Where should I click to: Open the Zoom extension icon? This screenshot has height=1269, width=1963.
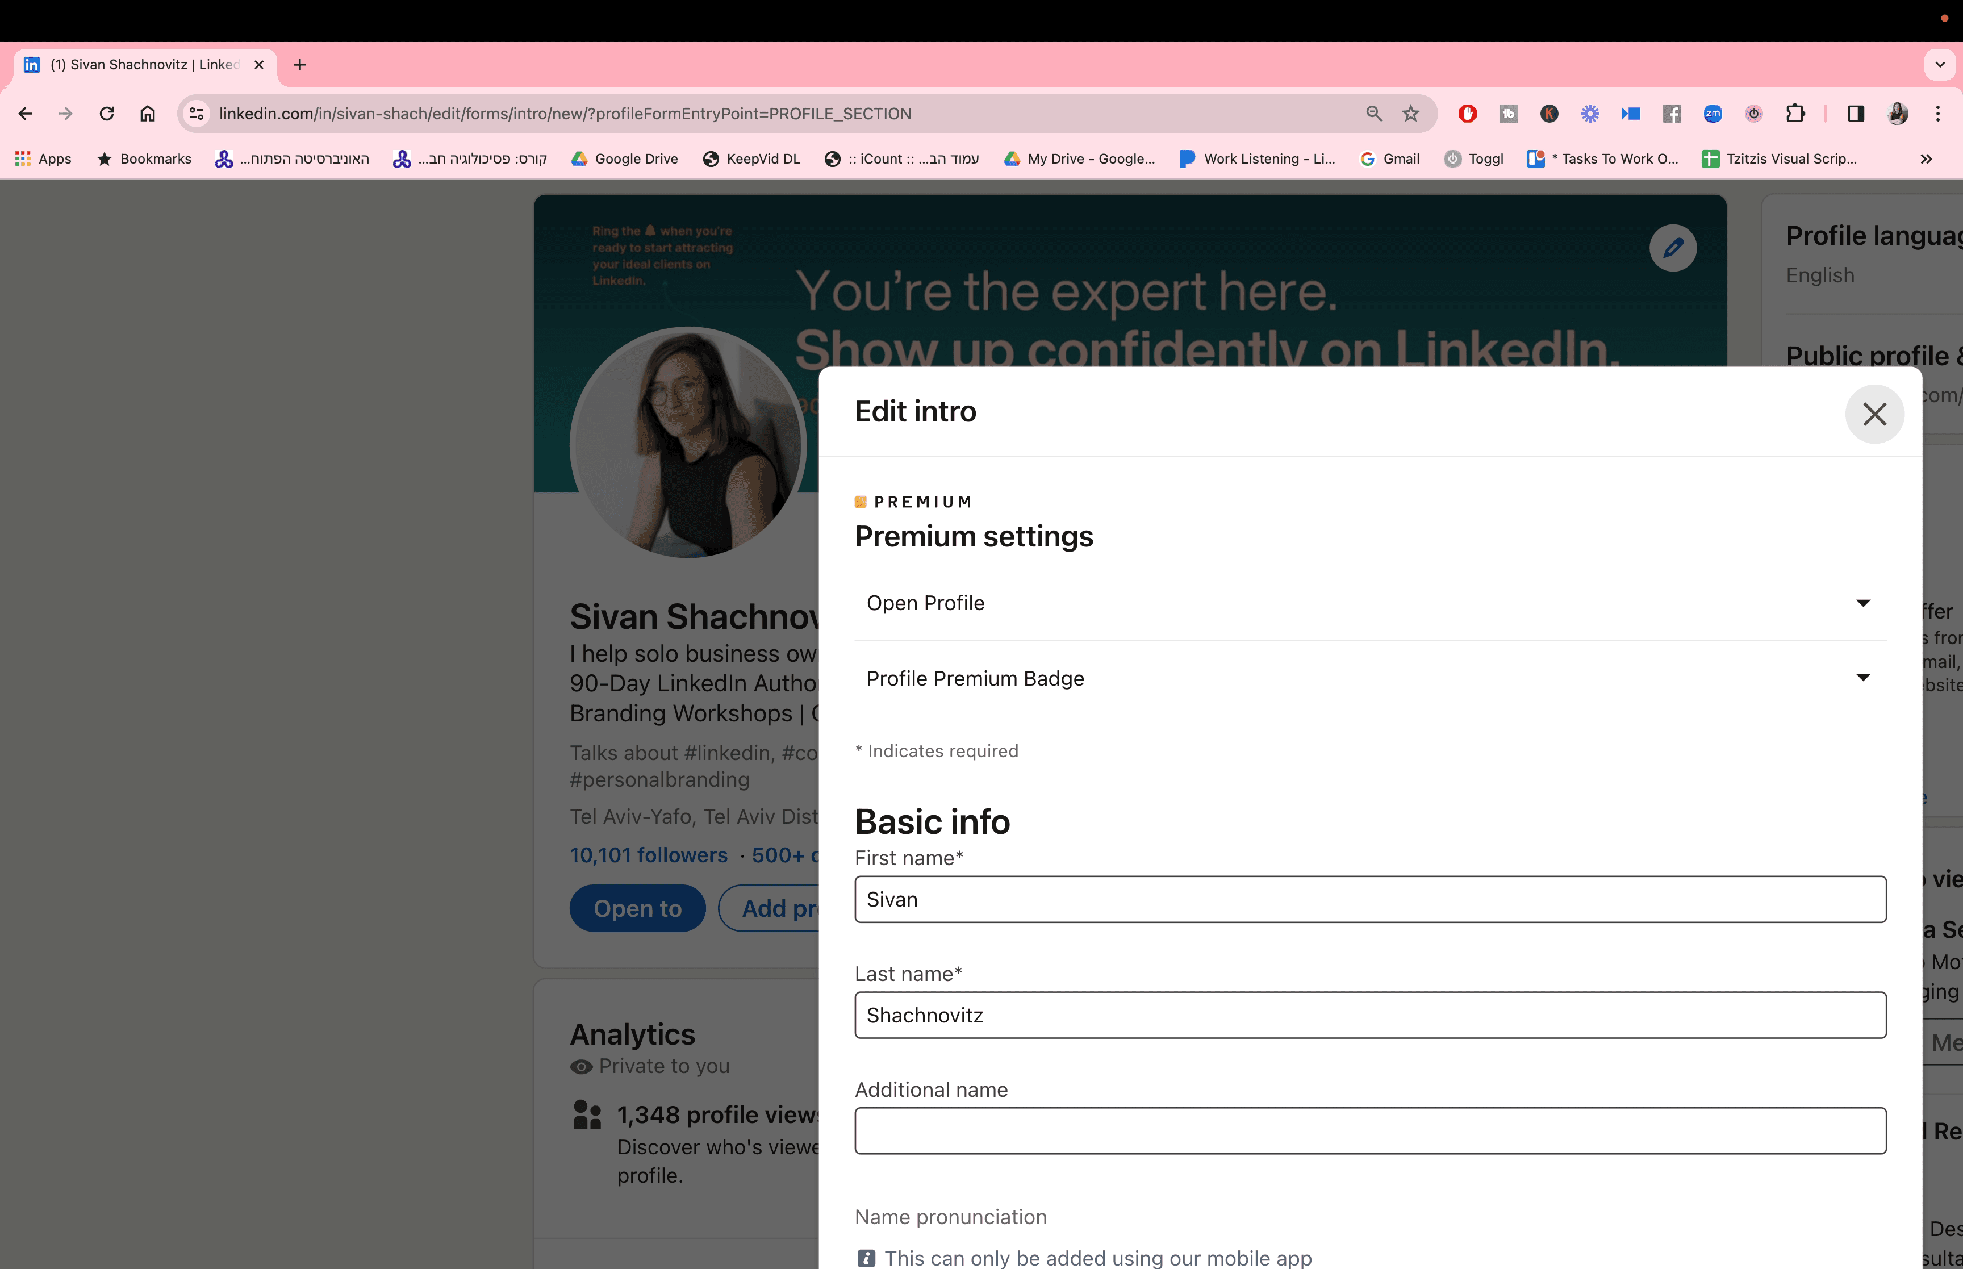click(x=1713, y=114)
